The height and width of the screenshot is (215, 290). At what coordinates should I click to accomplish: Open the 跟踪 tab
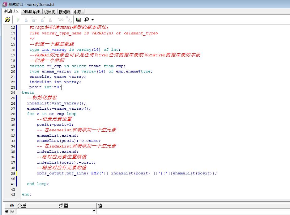pyautogui.click(x=78, y=12)
